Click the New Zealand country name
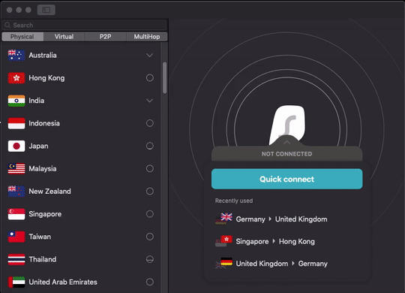 click(49, 192)
